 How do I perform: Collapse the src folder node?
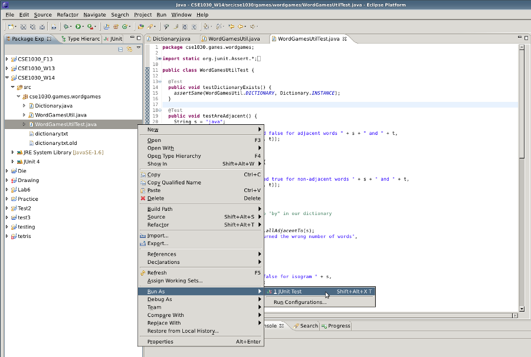coord(12,87)
